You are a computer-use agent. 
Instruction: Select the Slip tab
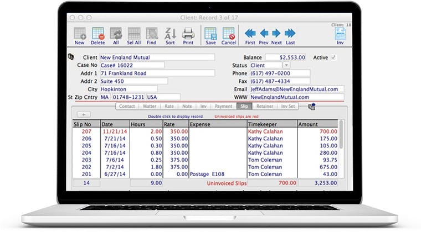tap(244, 106)
